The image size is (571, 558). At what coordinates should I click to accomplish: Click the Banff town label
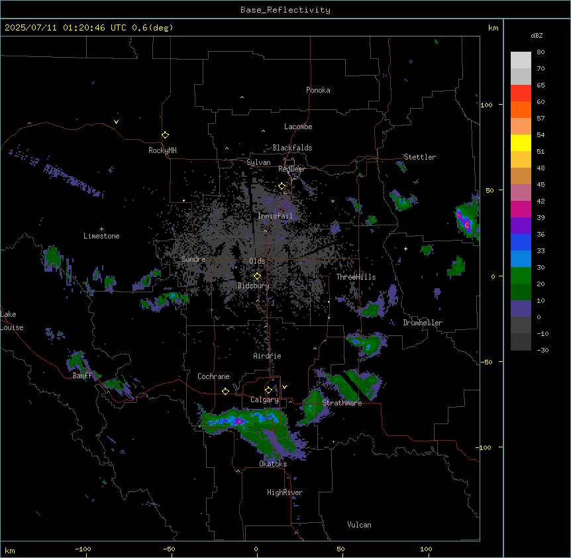click(x=82, y=376)
